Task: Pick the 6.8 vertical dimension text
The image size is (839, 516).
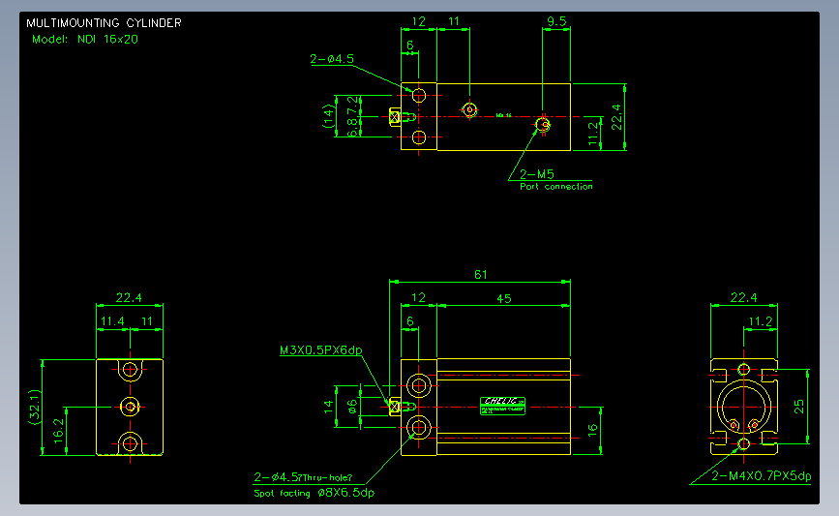Action: [x=352, y=128]
